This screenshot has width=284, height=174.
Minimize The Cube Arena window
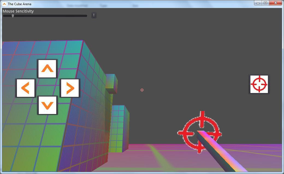click(x=258, y=3)
